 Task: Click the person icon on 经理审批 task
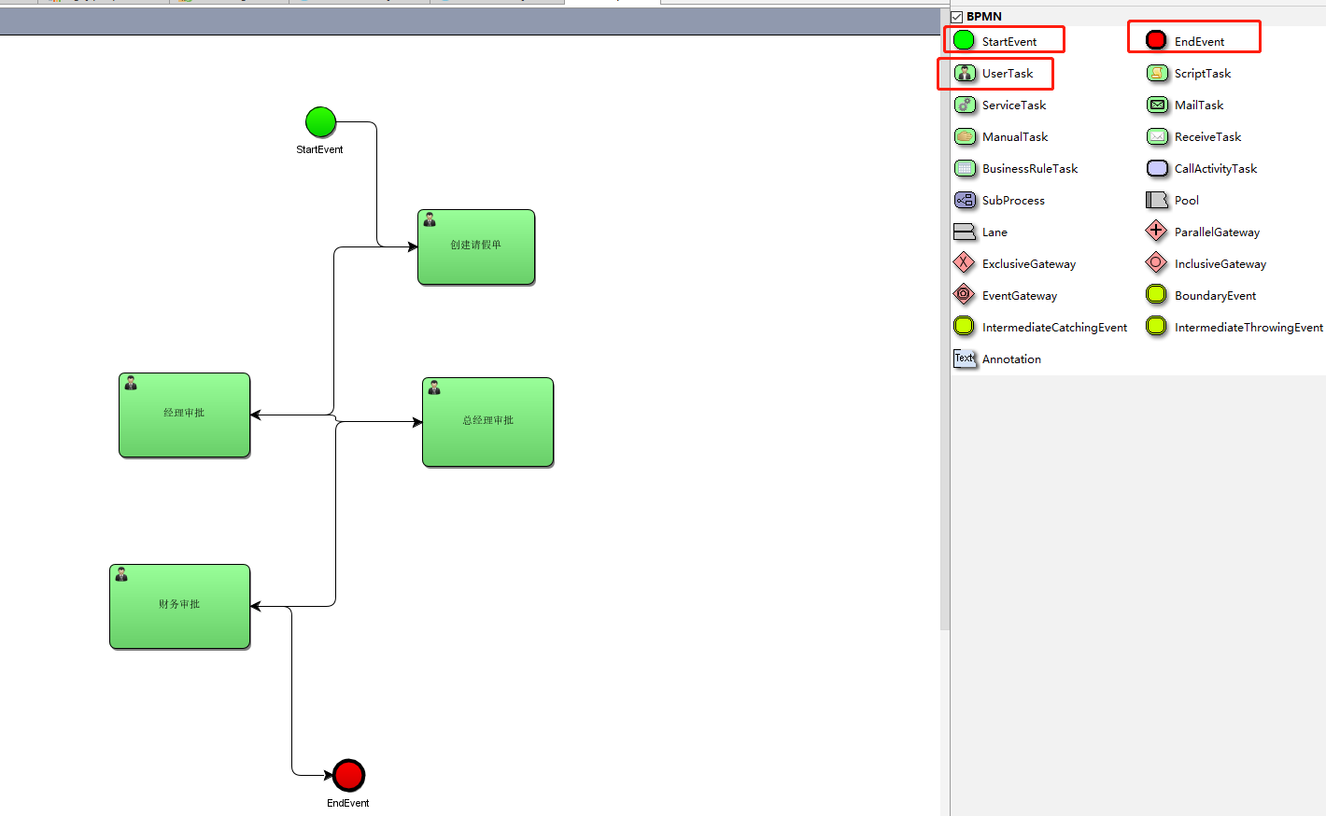point(131,384)
